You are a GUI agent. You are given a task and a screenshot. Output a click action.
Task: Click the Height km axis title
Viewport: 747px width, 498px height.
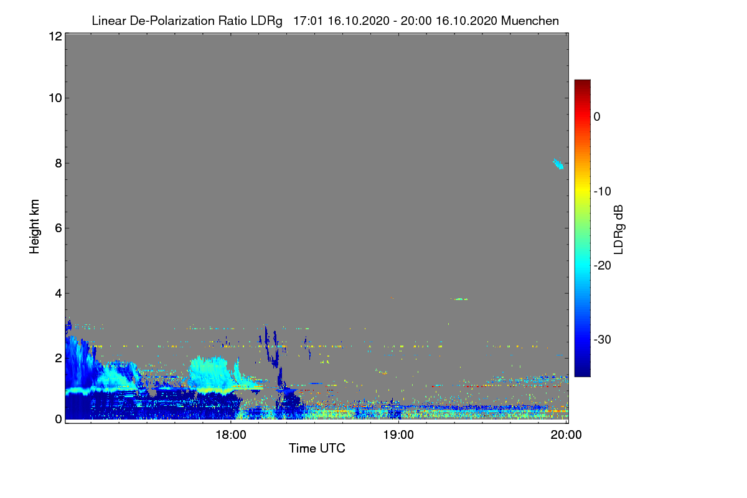pos(35,227)
